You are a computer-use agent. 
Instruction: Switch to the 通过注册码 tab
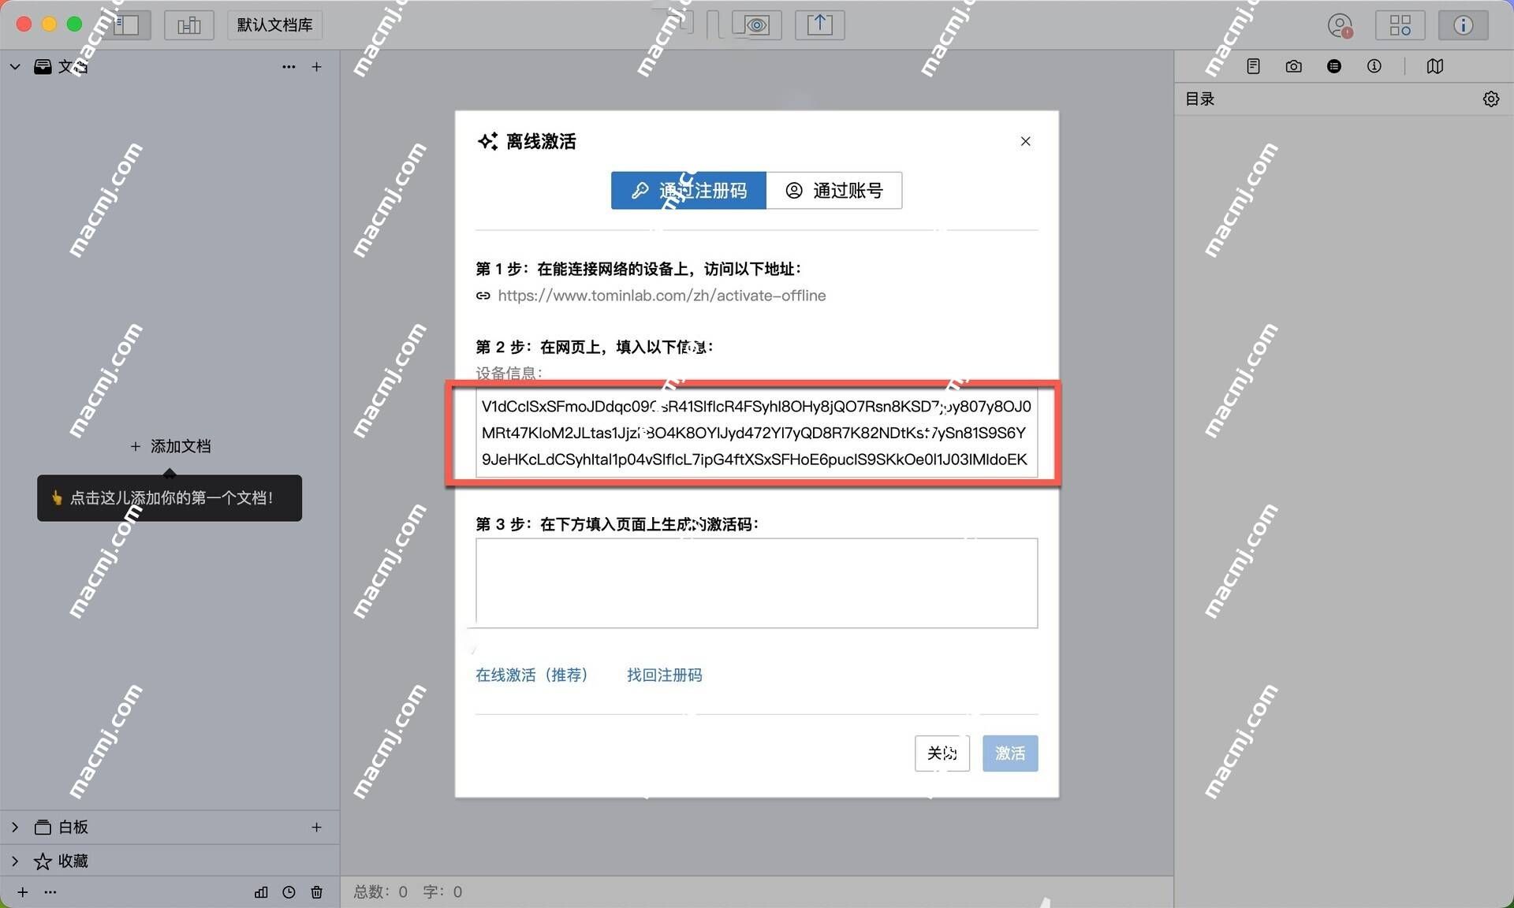(x=688, y=191)
